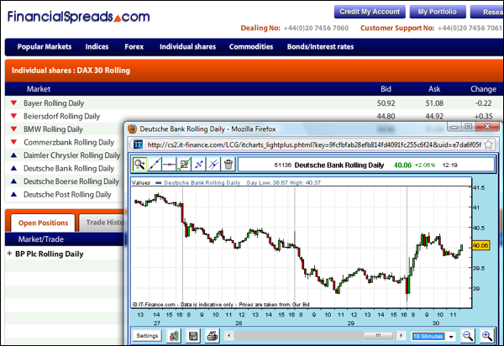Click the red arrow beside BMW Rolling Daily
Screen dimensions: 504x346
[13, 129]
